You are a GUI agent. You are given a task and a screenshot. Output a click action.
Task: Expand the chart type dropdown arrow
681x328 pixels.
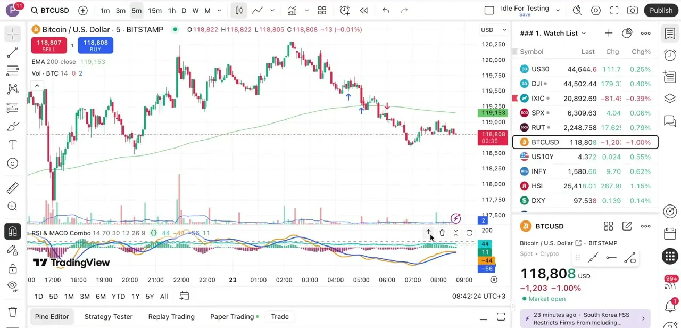272,10
